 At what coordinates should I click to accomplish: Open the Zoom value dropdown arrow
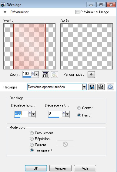coord(36,74)
